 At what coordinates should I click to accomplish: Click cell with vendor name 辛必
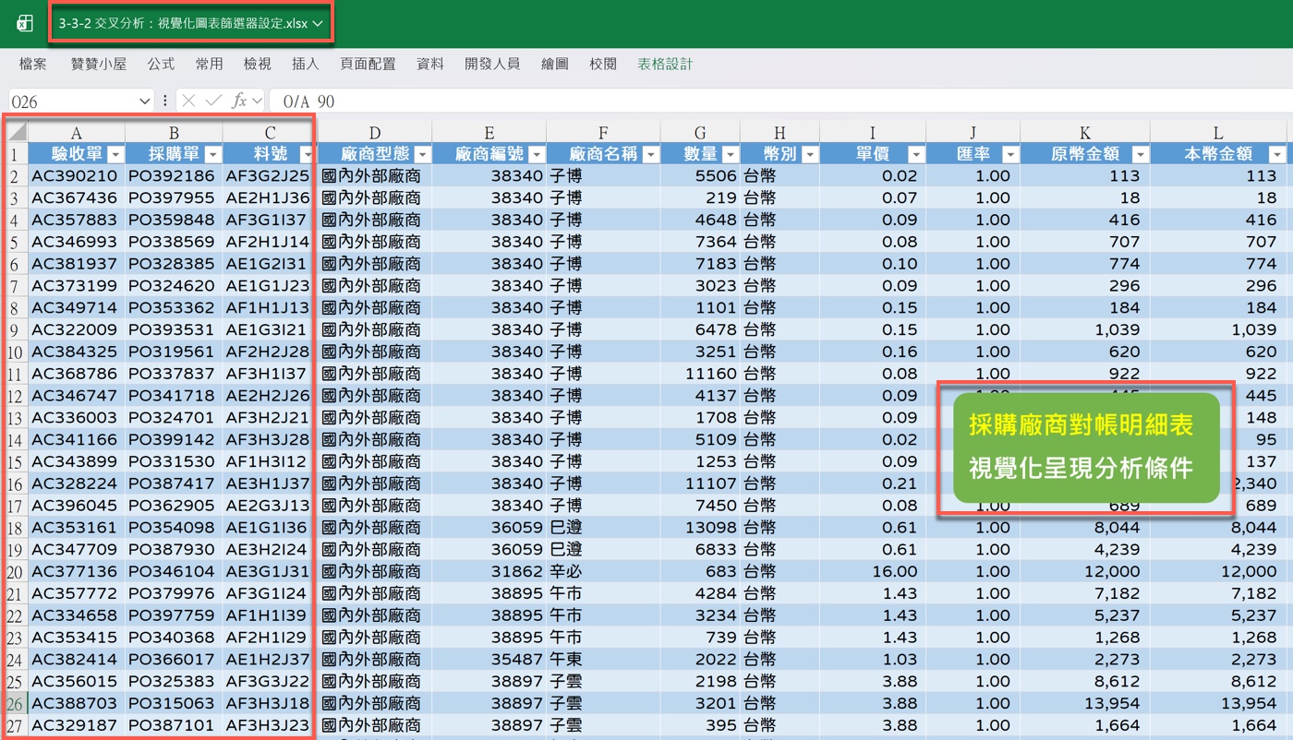(603, 571)
